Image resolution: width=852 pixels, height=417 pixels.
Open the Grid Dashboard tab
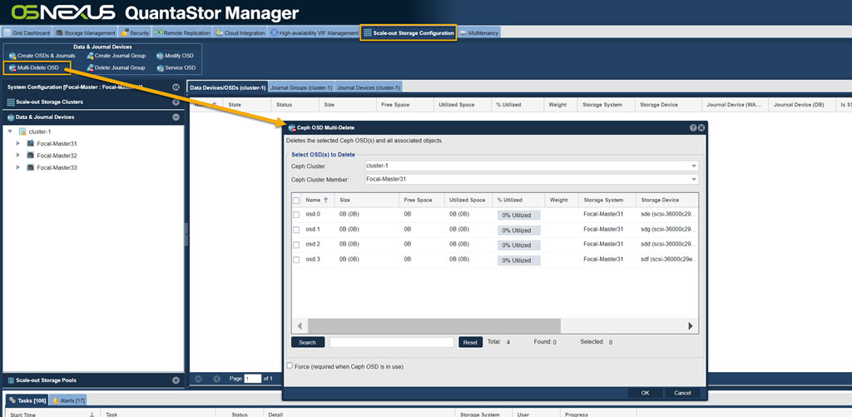click(27, 32)
